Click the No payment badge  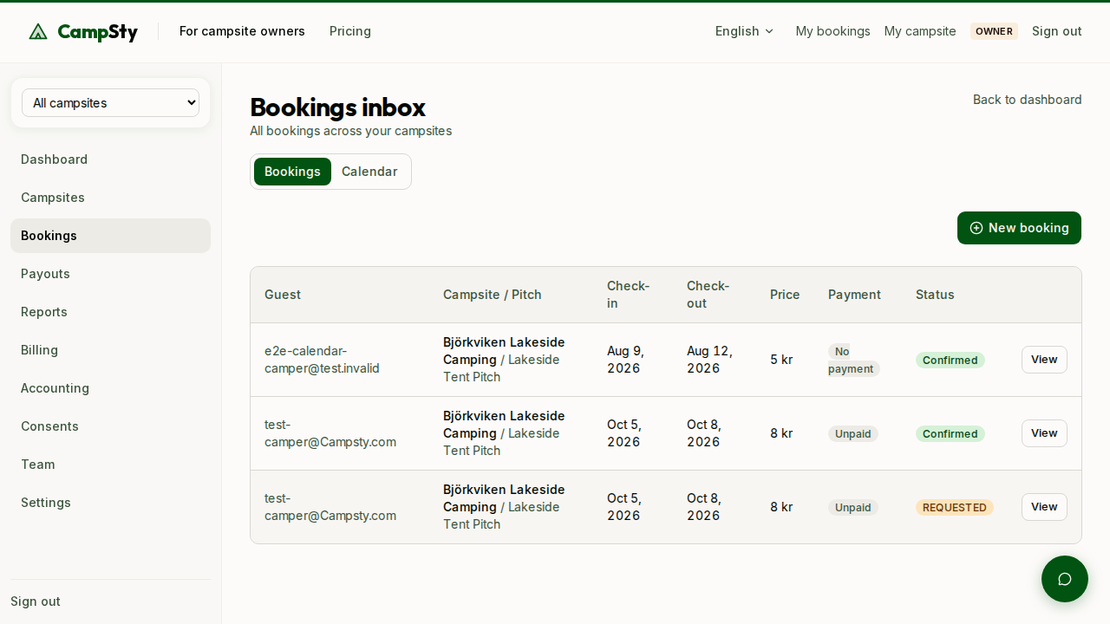[x=853, y=360]
